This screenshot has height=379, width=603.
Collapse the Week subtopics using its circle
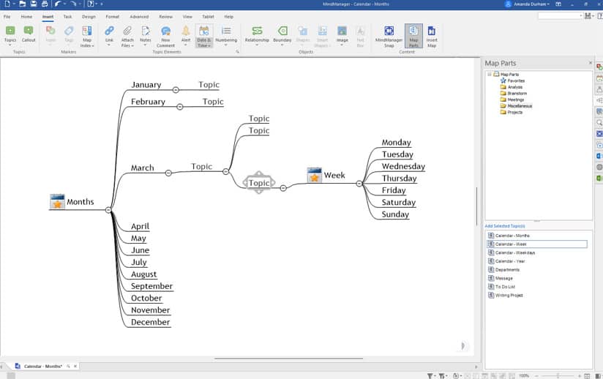click(x=359, y=184)
